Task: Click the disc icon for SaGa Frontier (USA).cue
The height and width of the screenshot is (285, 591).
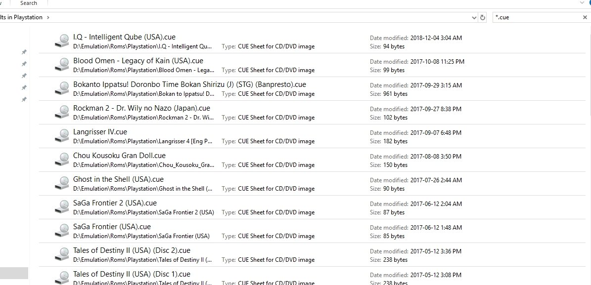Action: pyautogui.click(x=62, y=231)
